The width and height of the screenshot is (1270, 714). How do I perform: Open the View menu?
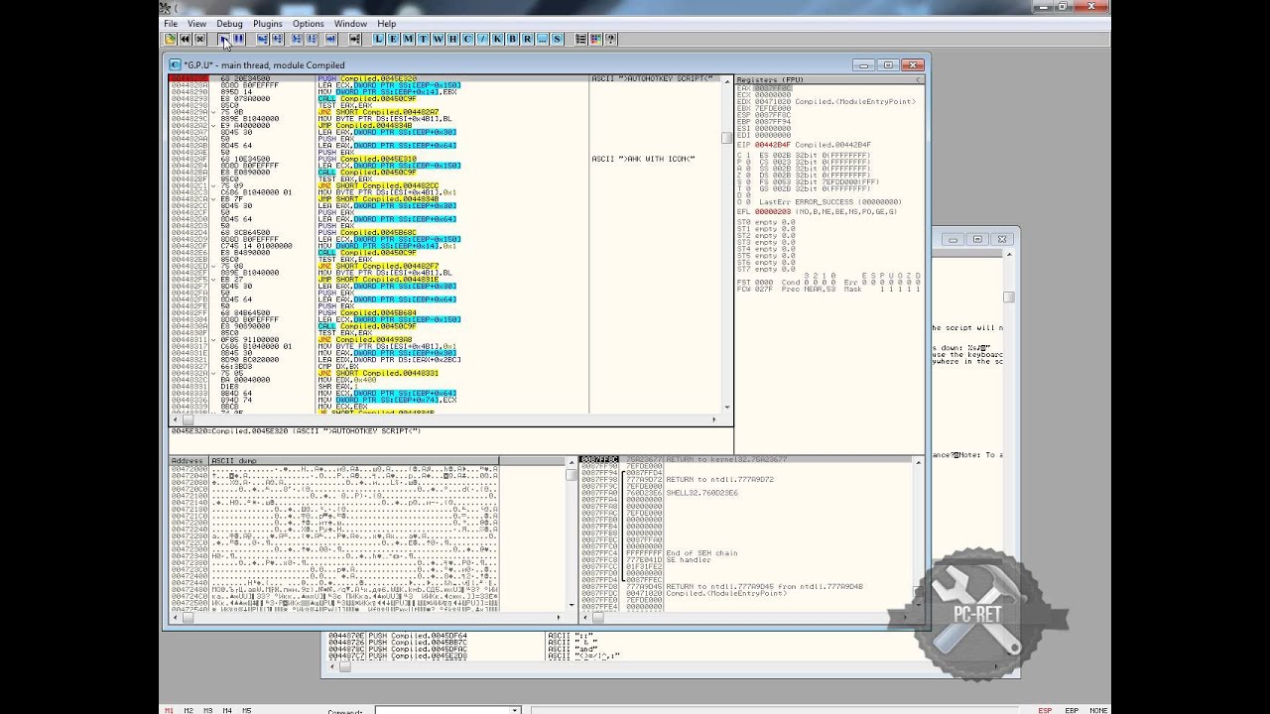click(x=197, y=23)
